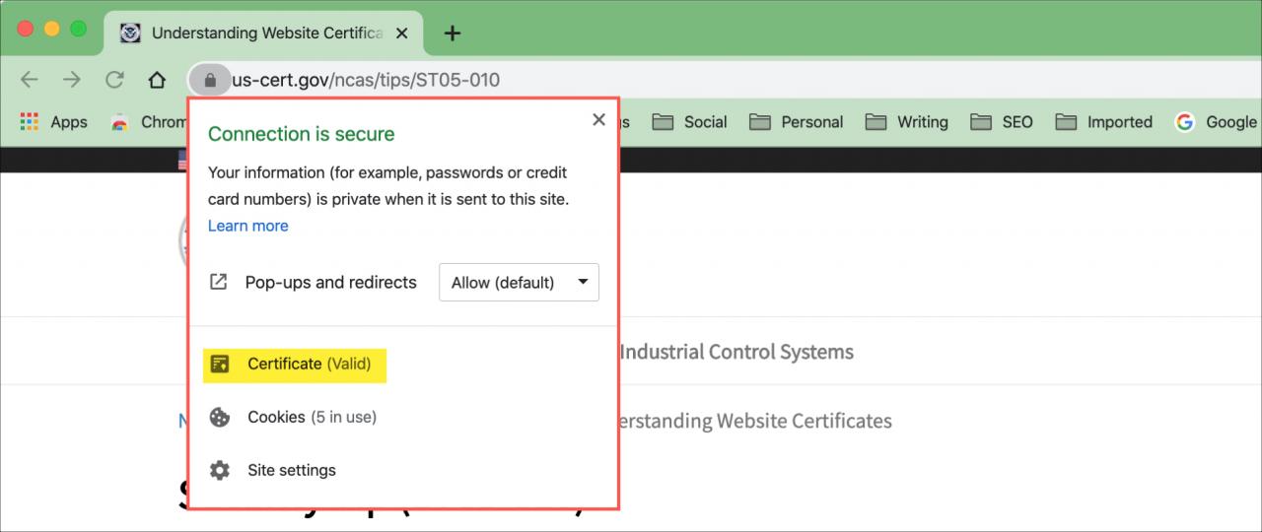Close the Connection is secure popup
The image size is (1262, 532).
(598, 119)
